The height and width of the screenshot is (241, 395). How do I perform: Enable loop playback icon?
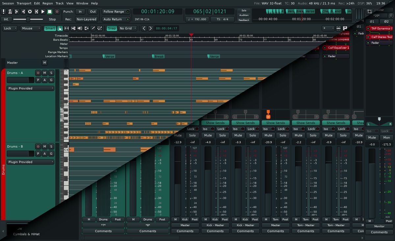(x=30, y=12)
